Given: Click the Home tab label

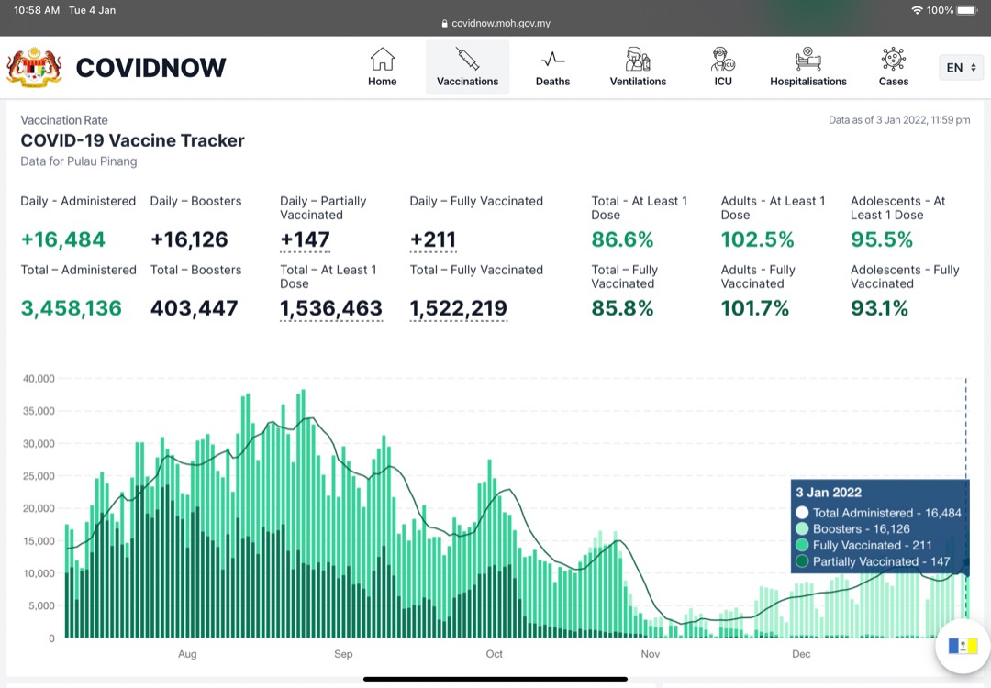Looking at the screenshot, I should coord(383,82).
